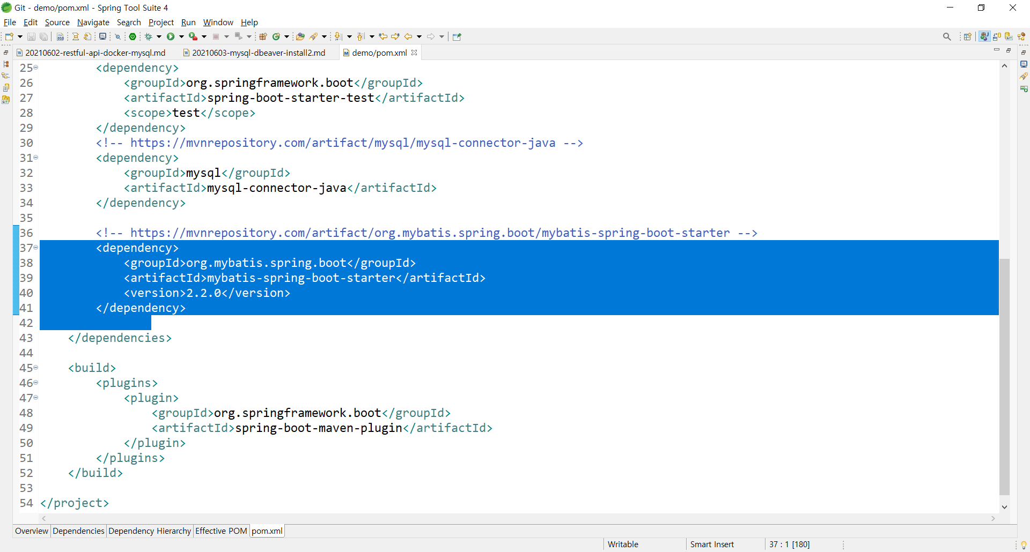Open the Dependencies tab
1030x552 pixels.
tap(78, 531)
